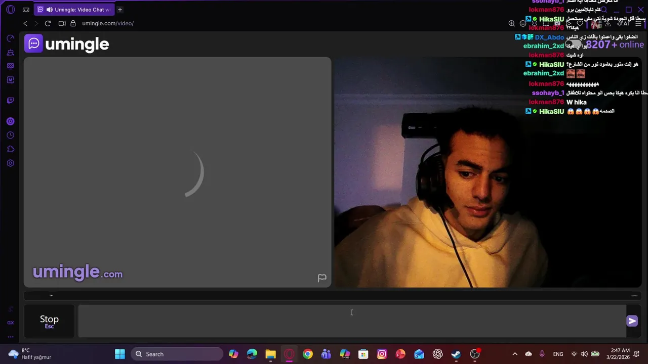Open Instagram from taskbar
Image resolution: width=648 pixels, height=364 pixels.
point(382,354)
